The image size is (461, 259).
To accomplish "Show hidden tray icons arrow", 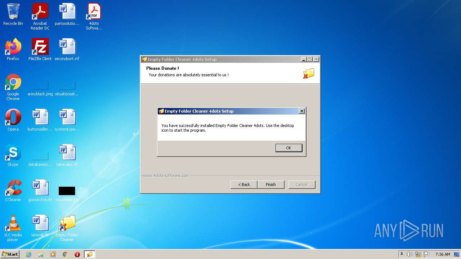I will pyautogui.click(x=402, y=254).
